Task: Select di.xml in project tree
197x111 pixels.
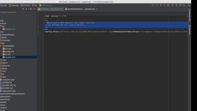Action: (x=6, y=54)
